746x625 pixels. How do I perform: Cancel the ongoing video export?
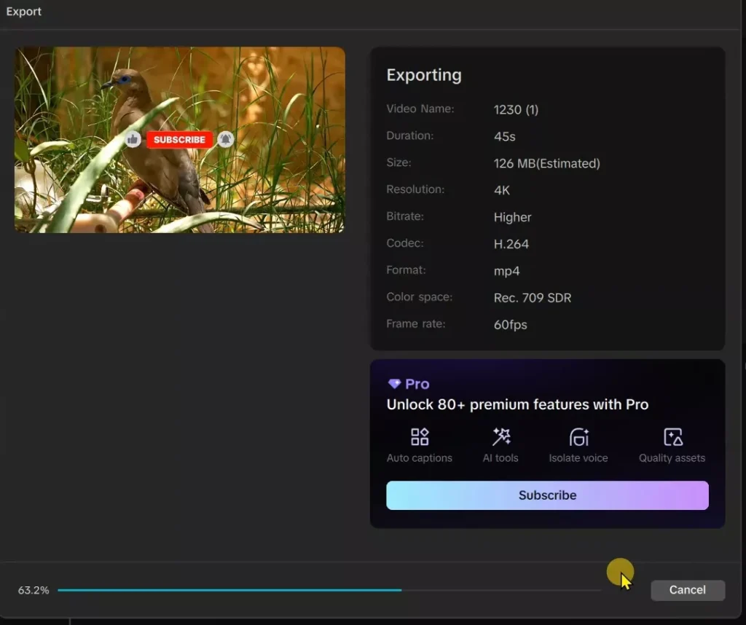[x=687, y=590]
